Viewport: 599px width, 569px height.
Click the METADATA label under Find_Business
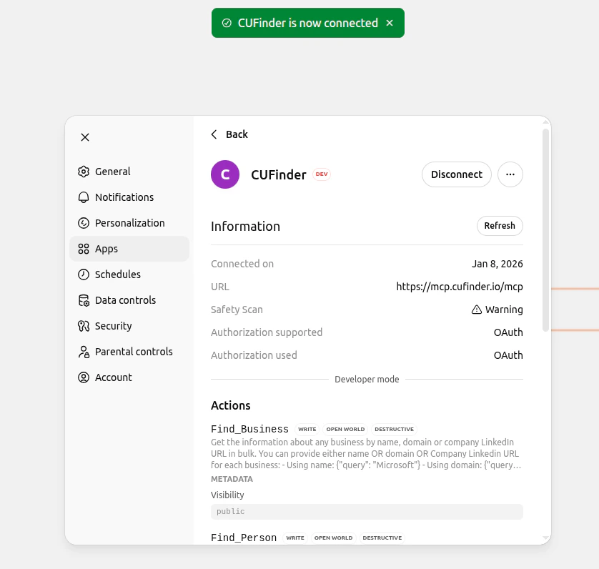pos(232,479)
